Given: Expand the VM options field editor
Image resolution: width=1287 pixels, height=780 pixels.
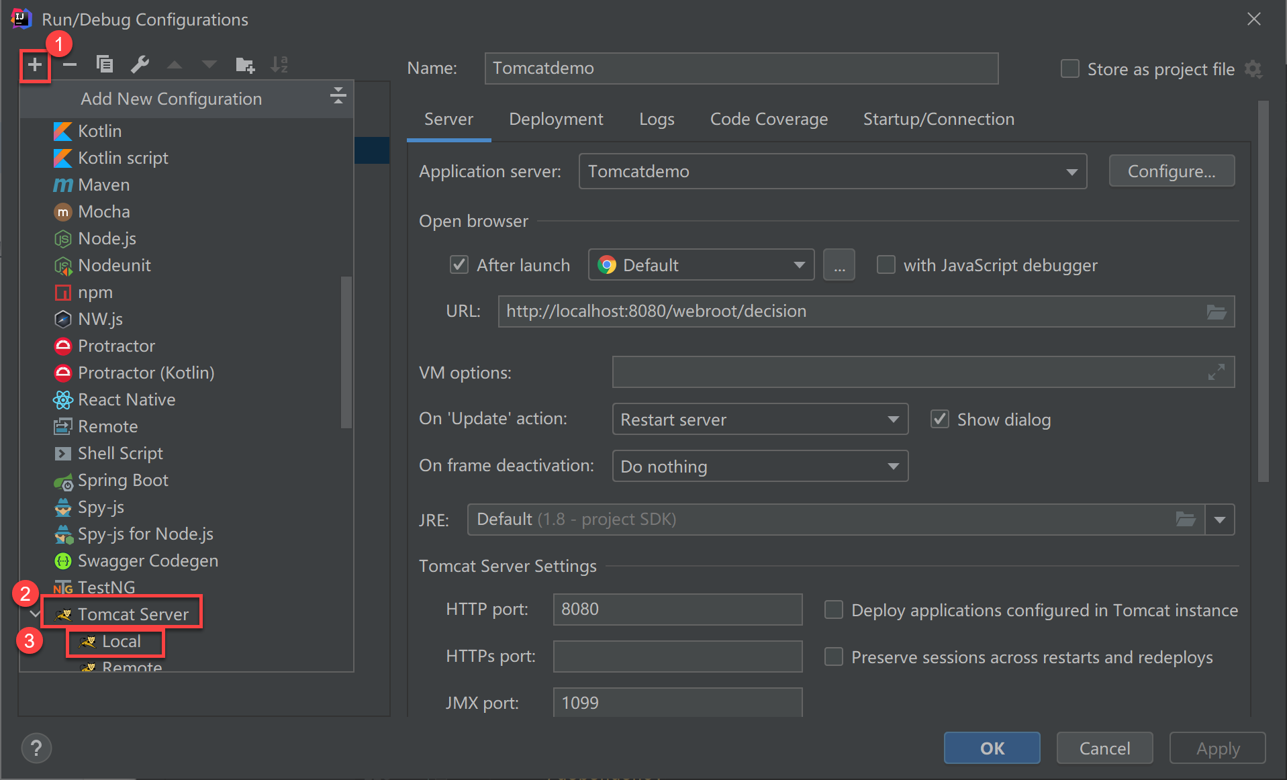Looking at the screenshot, I should 1216,372.
